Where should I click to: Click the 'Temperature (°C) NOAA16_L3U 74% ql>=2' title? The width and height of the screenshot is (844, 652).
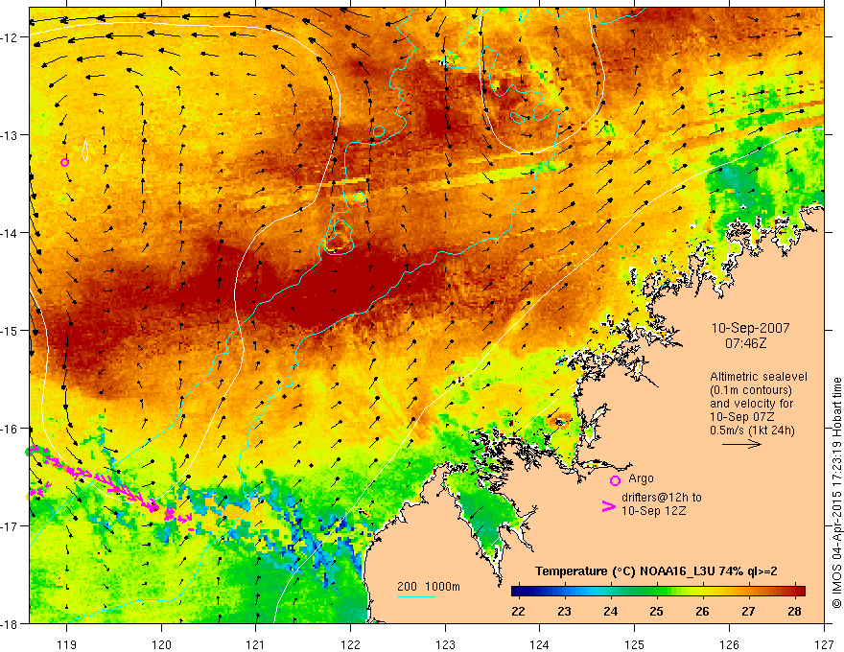coord(656,571)
